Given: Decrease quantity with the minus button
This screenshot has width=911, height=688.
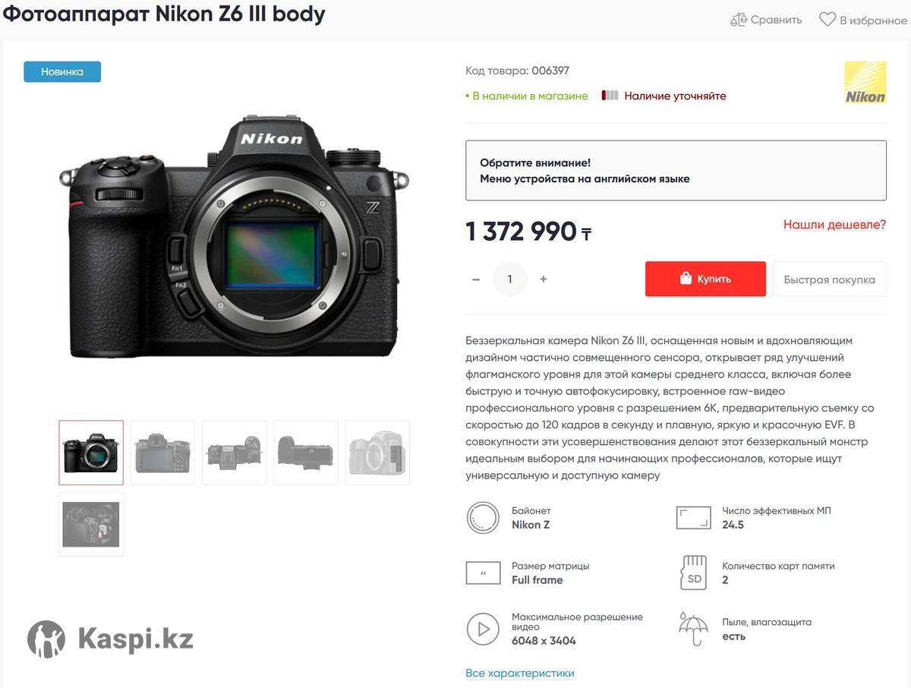Looking at the screenshot, I should pos(476,279).
